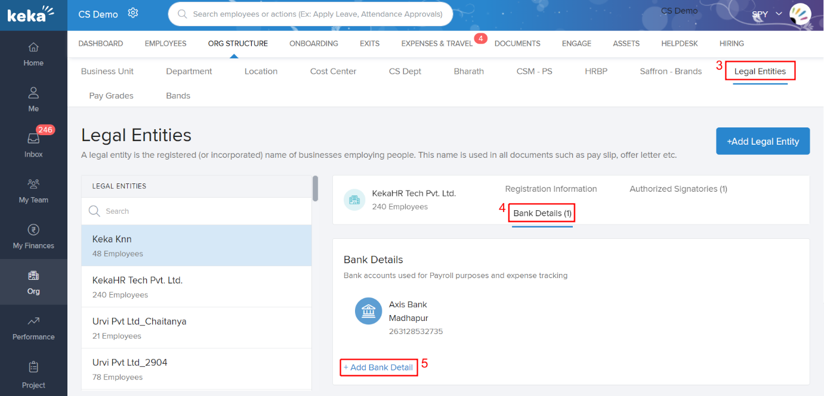The width and height of the screenshot is (824, 396).
Task: Click the + Add Bank Detail link
Action: 378,367
